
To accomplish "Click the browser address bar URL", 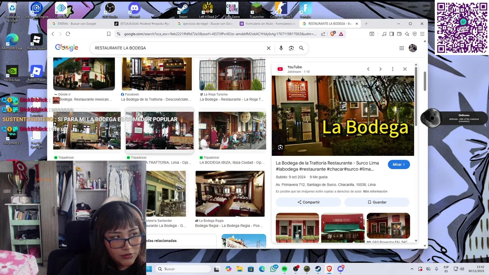I will [x=220, y=34].
